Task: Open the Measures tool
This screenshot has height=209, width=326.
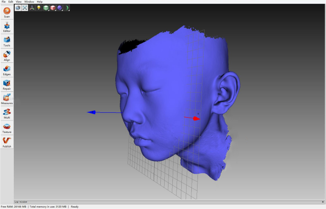Action: coord(7,99)
